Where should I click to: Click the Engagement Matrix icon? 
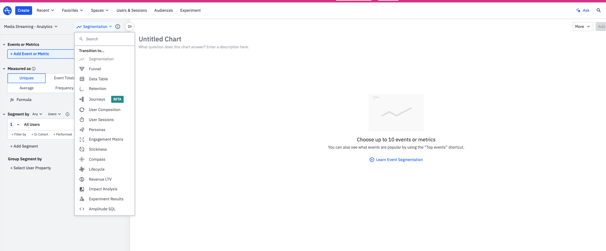pos(82,139)
